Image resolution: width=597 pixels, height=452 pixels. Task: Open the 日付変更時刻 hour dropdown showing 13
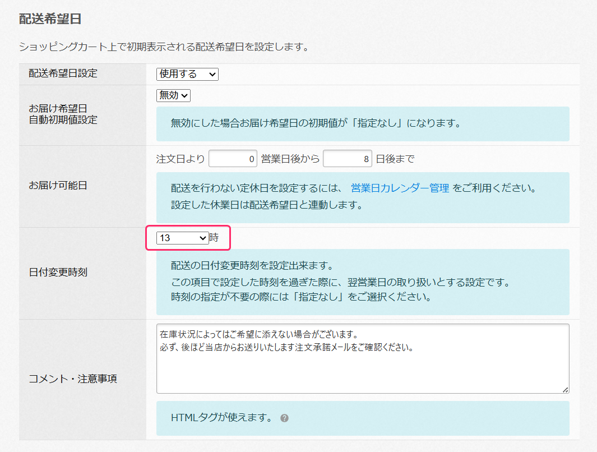coord(182,238)
